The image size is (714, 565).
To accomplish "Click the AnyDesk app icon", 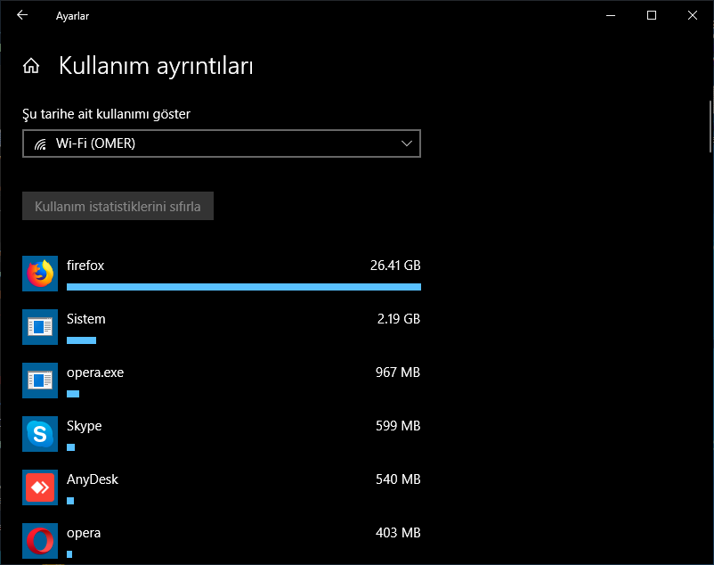I will click(40, 487).
